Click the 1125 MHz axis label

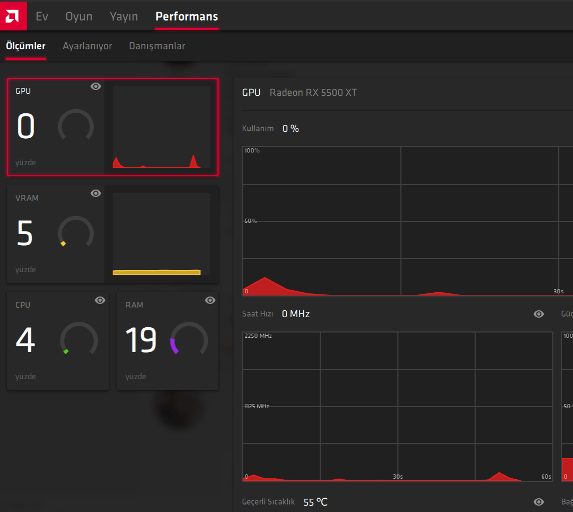(257, 406)
